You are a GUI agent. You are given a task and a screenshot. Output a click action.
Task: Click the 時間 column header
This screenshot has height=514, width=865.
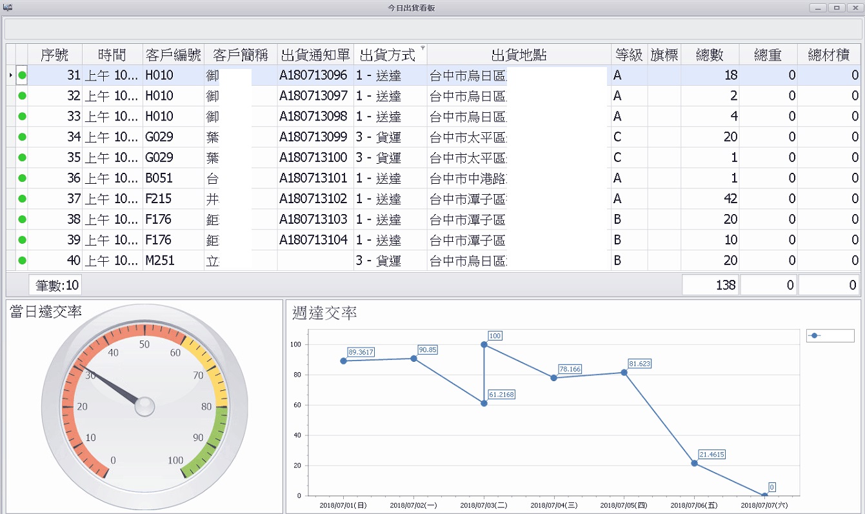[112, 55]
